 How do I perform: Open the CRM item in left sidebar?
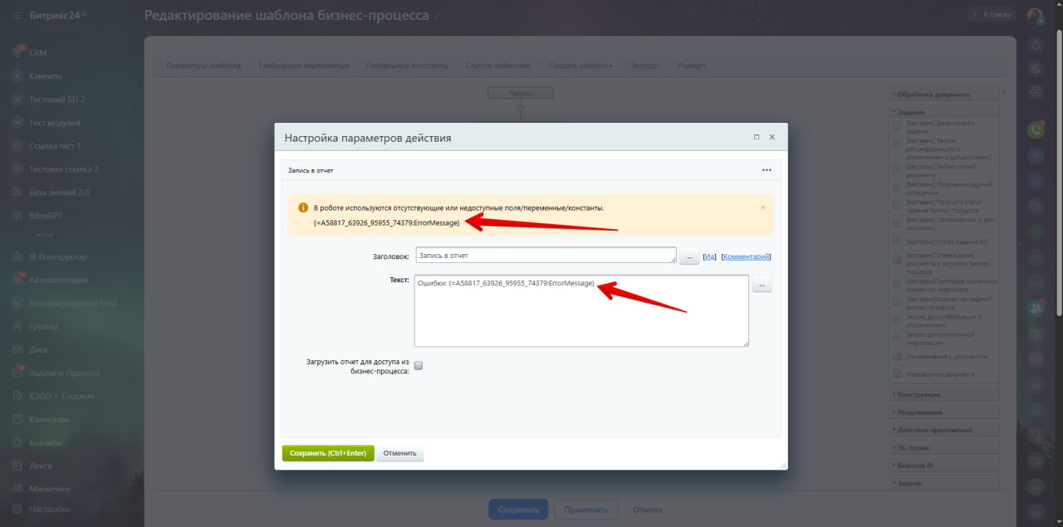38,52
